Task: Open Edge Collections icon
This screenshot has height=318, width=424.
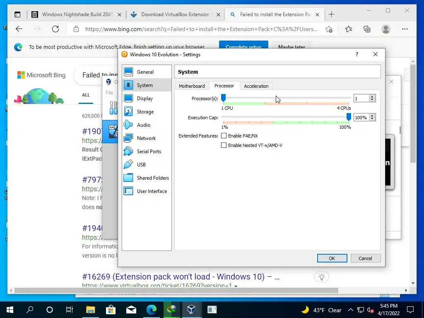Action: click(367, 29)
